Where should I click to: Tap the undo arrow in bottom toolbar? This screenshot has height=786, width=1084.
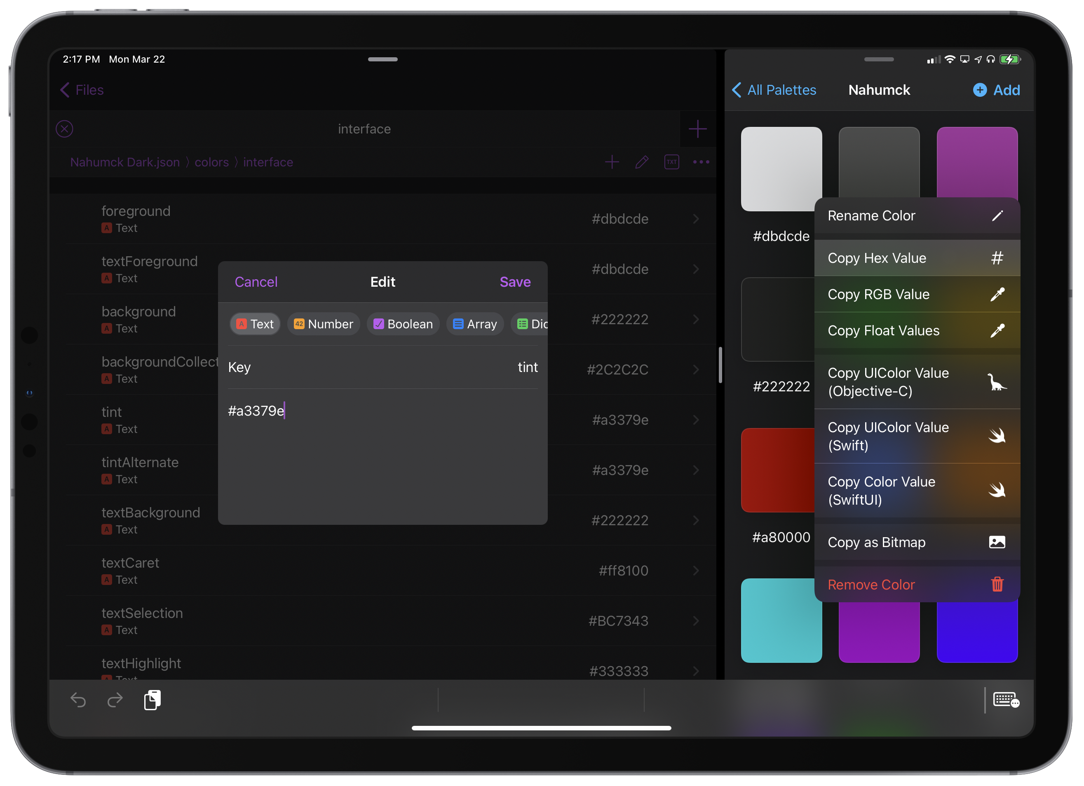(x=78, y=700)
